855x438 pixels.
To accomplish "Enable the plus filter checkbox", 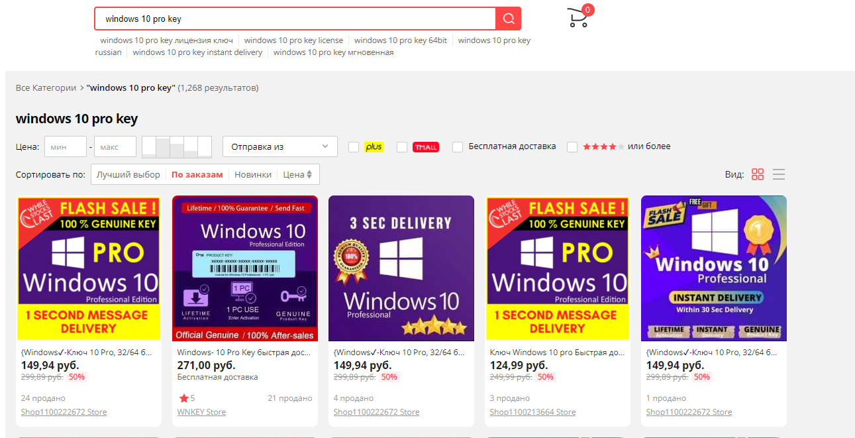I will pos(354,147).
